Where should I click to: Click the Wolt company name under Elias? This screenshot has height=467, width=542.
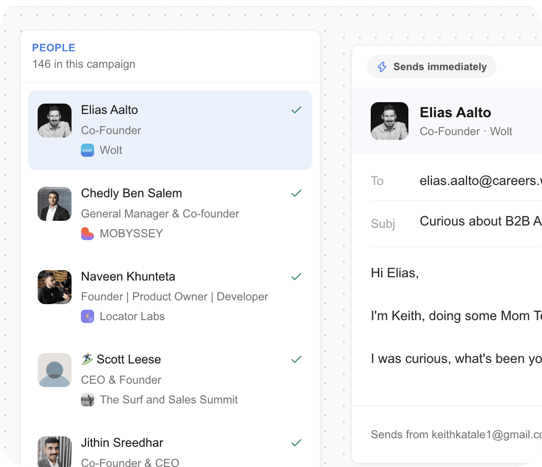point(111,150)
